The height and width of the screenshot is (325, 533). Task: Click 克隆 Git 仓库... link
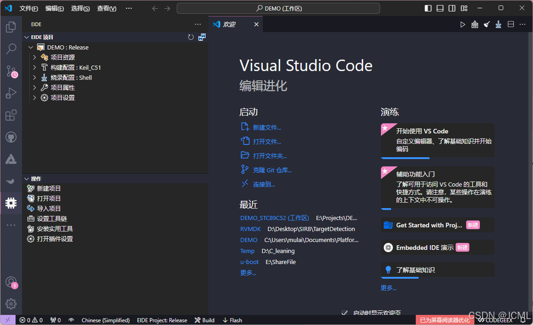272,170
